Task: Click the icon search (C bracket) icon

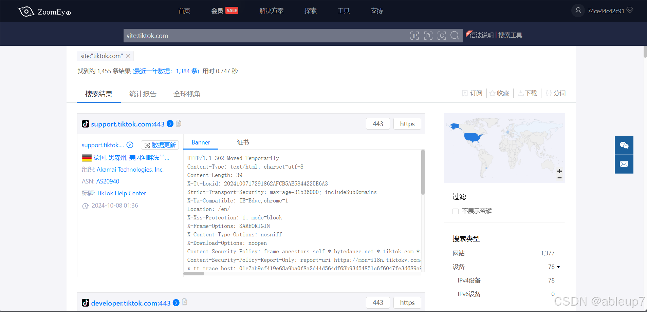Action: click(442, 36)
